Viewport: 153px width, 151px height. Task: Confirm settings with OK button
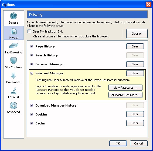pos(118,143)
